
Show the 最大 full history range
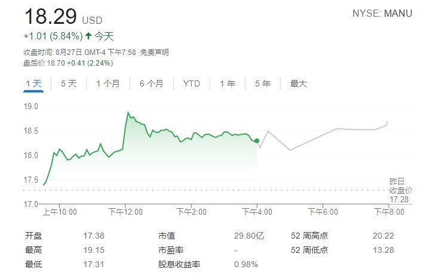298,84
